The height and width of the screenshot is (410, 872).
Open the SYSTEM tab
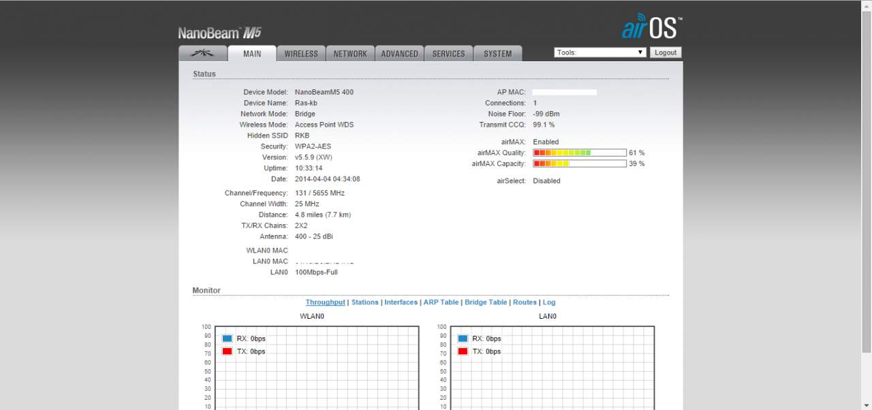click(497, 54)
